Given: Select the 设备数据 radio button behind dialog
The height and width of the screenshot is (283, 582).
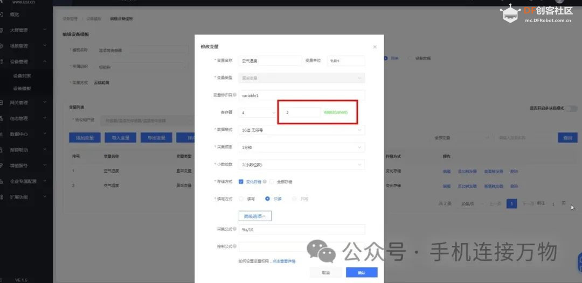Looking at the screenshot, I should tap(410, 58).
